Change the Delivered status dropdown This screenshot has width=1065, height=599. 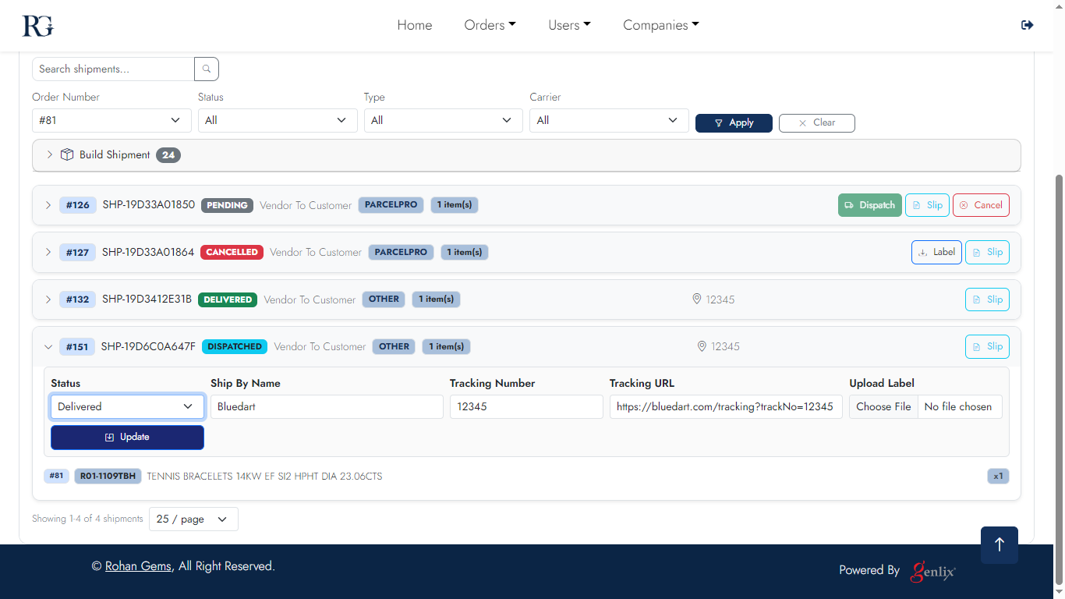pyautogui.click(x=127, y=406)
